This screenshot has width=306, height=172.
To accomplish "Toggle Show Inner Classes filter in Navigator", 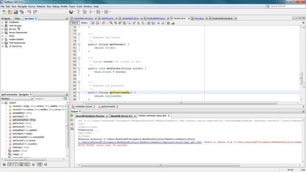I will [x=27, y=164].
